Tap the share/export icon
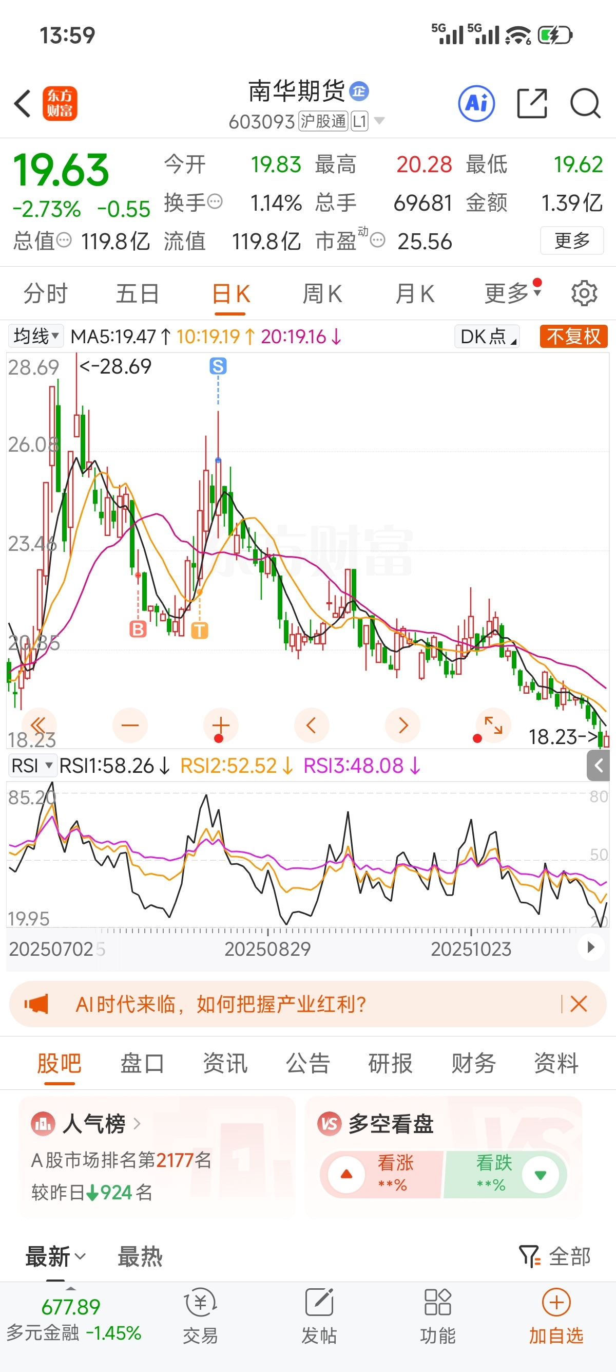Viewport: 616px width, 1372px height. [532, 103]
